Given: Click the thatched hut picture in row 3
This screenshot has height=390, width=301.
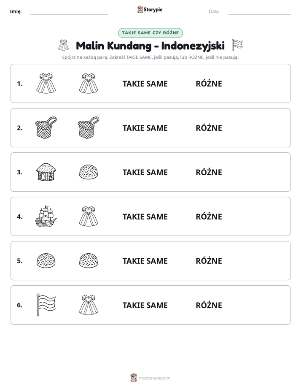Looking at the screenshot, I should point(46,172).
